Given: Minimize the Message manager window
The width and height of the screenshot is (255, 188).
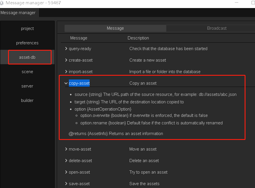Looking at the screenshot, I should click(x=237, y=3).
